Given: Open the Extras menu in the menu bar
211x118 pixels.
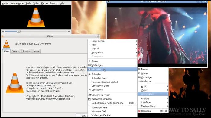Looking at the screenshot, I should pos(44,3).
